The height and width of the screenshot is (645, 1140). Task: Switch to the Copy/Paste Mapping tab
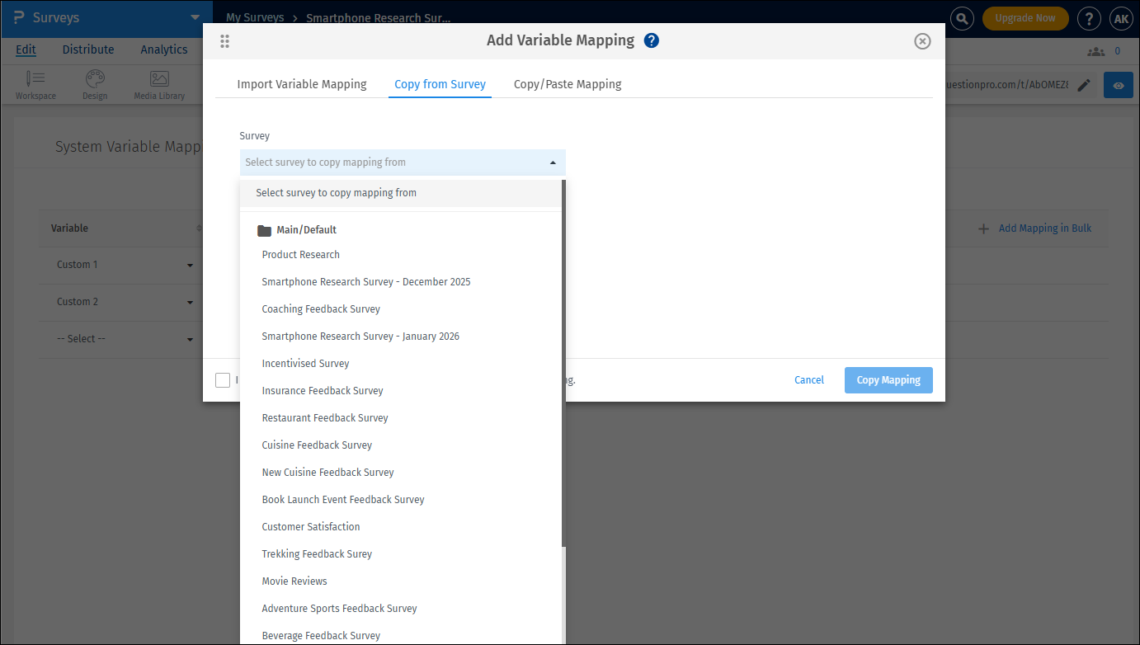pos(568,83)
